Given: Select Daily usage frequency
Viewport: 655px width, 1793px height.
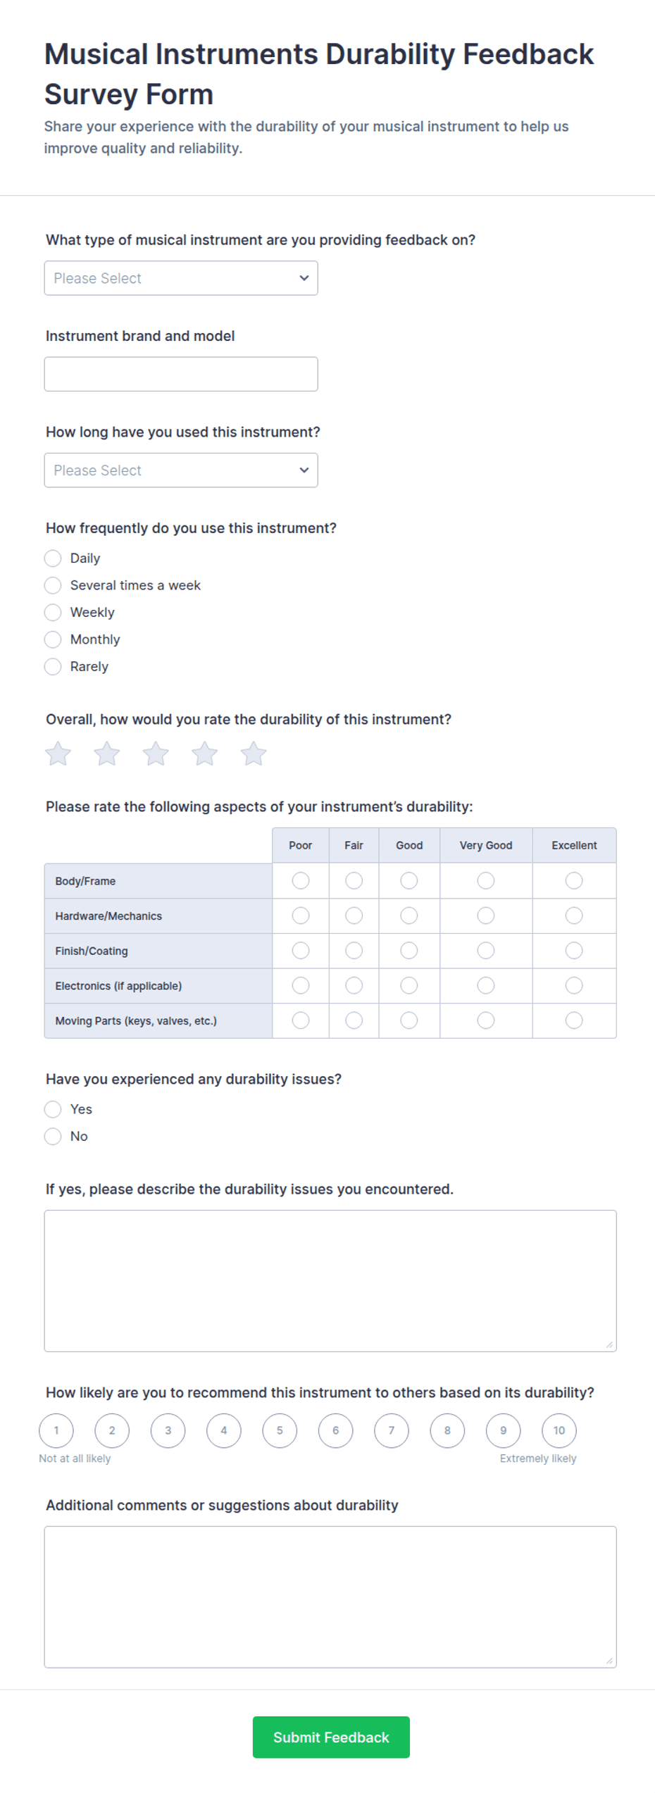Looking at the screenshot, I should 53,558.
